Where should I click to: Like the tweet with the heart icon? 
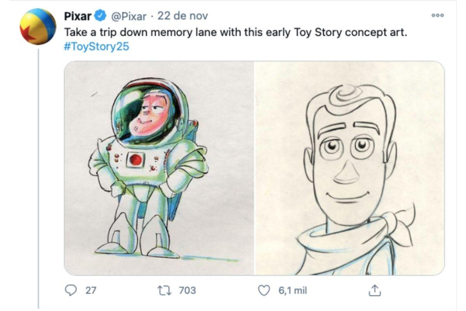click(264, 290)
